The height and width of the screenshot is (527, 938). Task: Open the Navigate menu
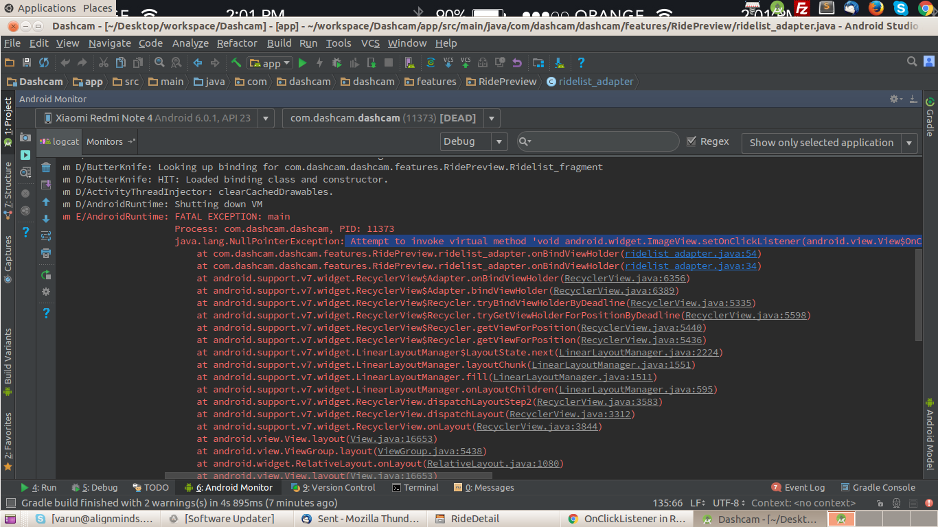[110, 43]
